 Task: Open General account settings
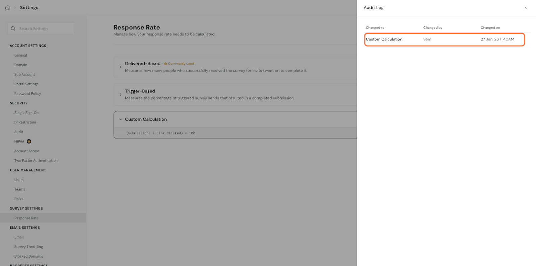point(21,56)
